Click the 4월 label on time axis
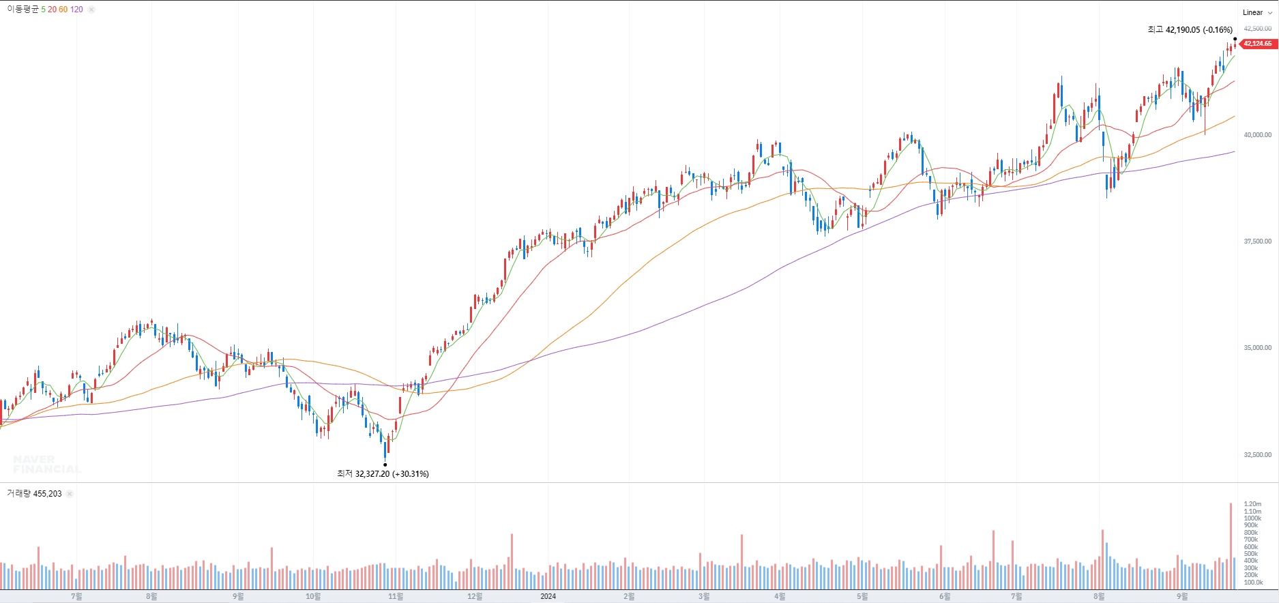 tap(780, 596)
